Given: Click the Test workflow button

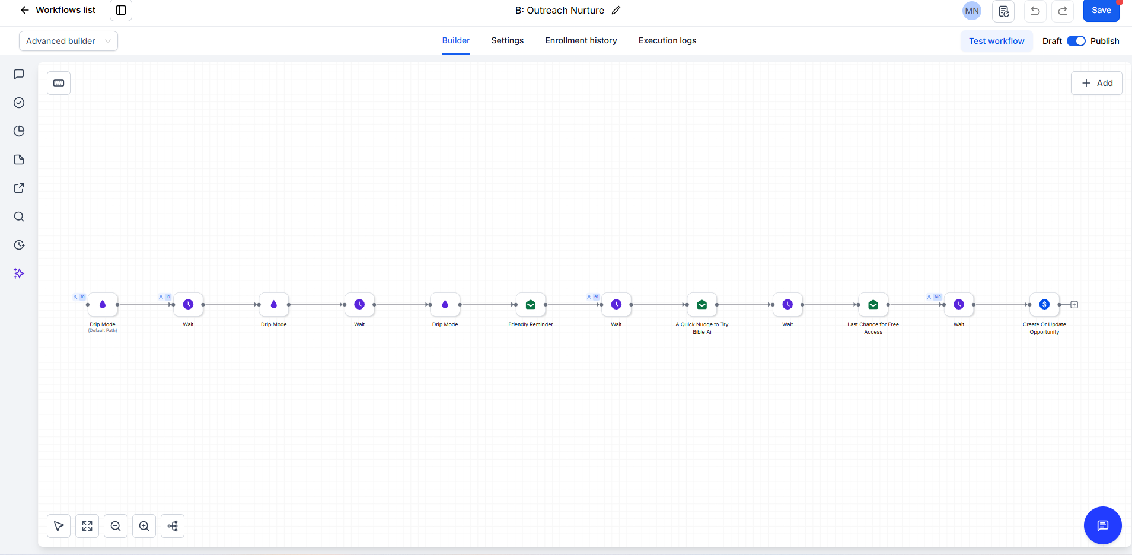Looking at the screenshot, I should 997,41.
